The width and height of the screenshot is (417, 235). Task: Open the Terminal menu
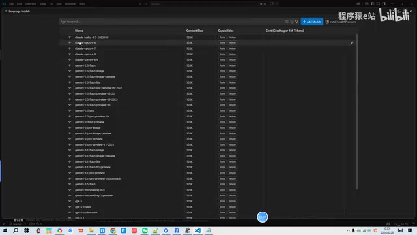[x=70, y=4]
